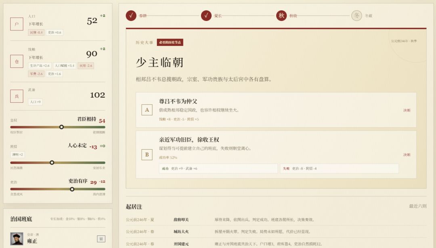This screenshot has width=436, height=248.
Task: Click the 历史大事 category label
Action: [x=144, y=42]
